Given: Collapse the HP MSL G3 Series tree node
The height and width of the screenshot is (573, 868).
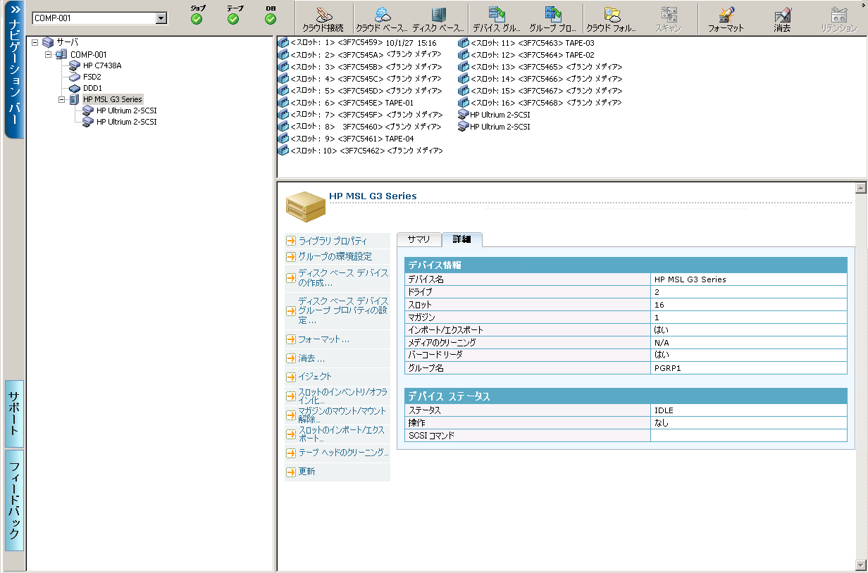Looking at the screenshot, I should [62, 99].
